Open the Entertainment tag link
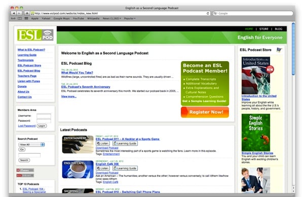304x197 pixels. point(111,154)
